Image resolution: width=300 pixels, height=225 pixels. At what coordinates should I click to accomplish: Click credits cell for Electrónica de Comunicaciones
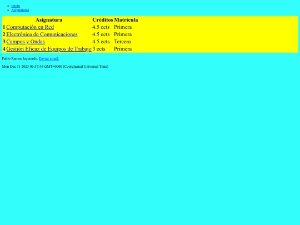[x=103, y=34]
